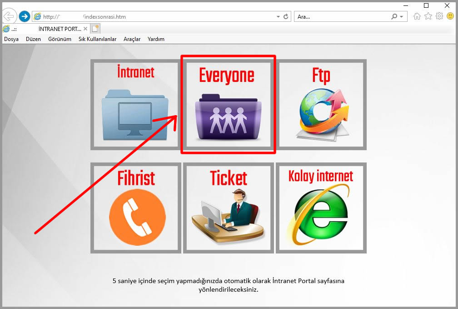Open the Dosya menu

click(x=11, y=39)
